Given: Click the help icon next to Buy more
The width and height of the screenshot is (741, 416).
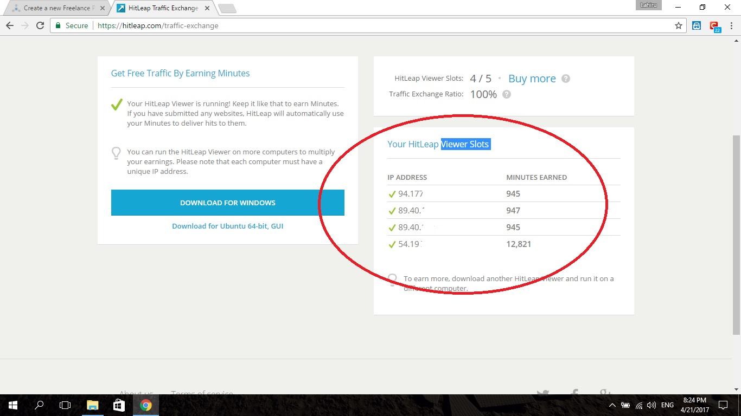Looking at the screenshot, I should (565, 79).
